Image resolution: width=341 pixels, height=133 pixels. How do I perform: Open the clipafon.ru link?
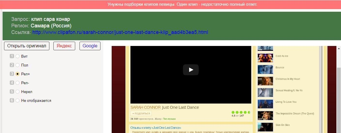coord(120,33)
